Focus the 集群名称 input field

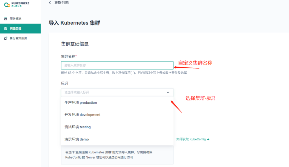(117, 65)
